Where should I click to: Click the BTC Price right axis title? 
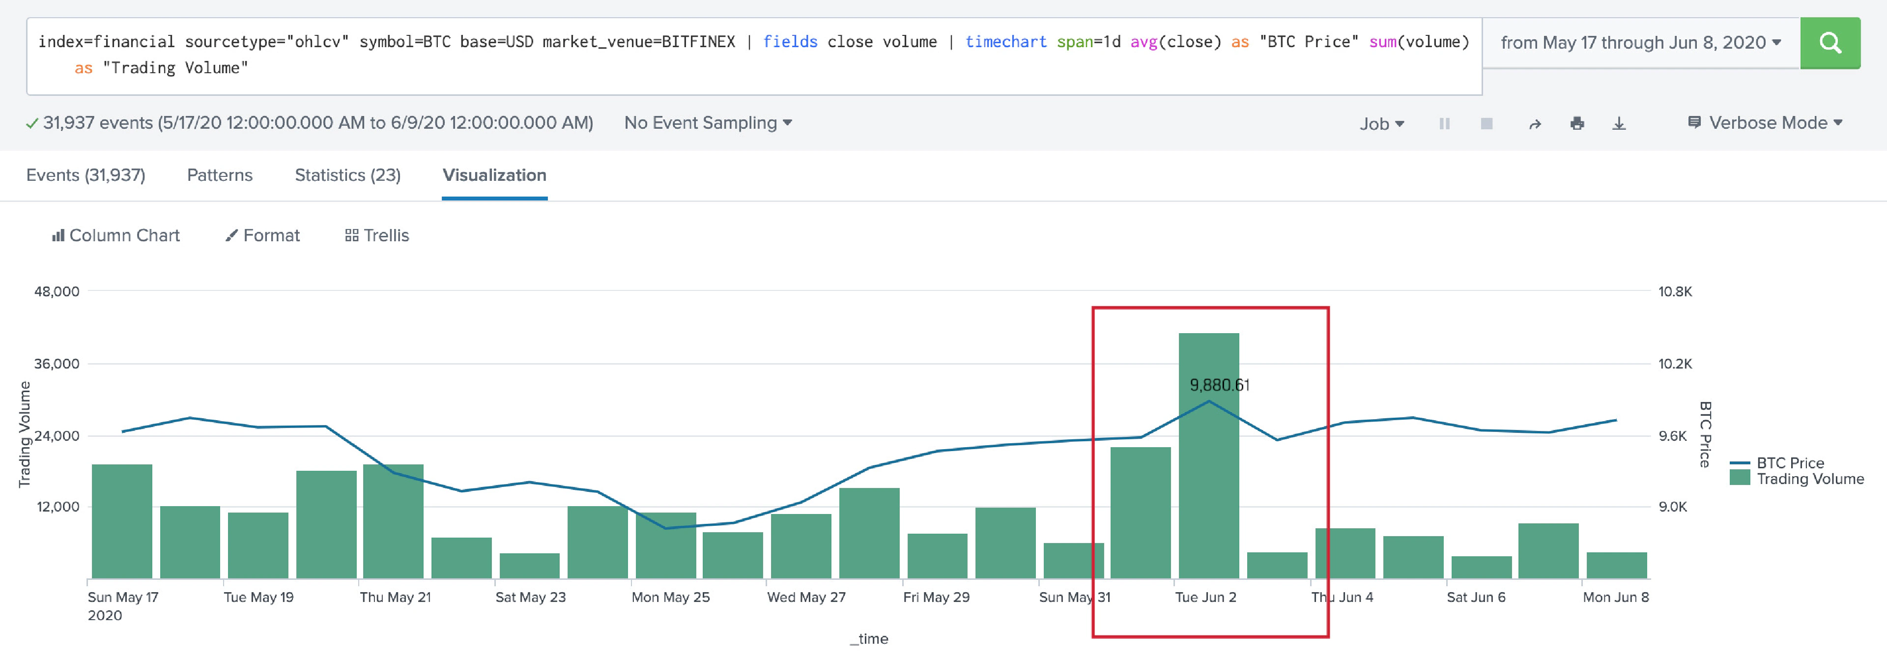point(1705,434)
